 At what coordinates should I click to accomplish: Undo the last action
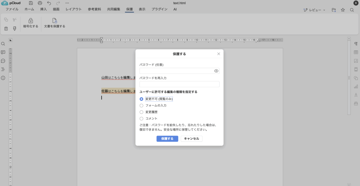pyautogui.click(x=49, y=3)
